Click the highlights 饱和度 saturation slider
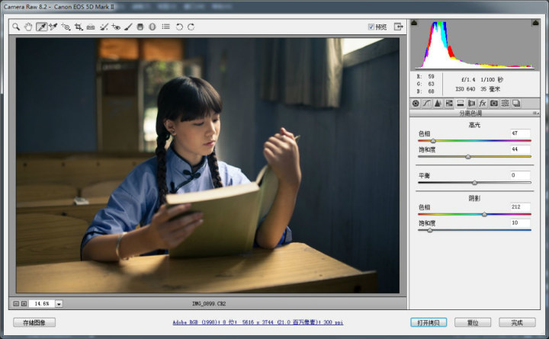This screenshot has height=339, width=549. click(x=474, y=157)
